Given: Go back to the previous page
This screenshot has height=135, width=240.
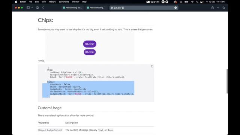Looking at the screenshot, I should click(x=43, y=7).
